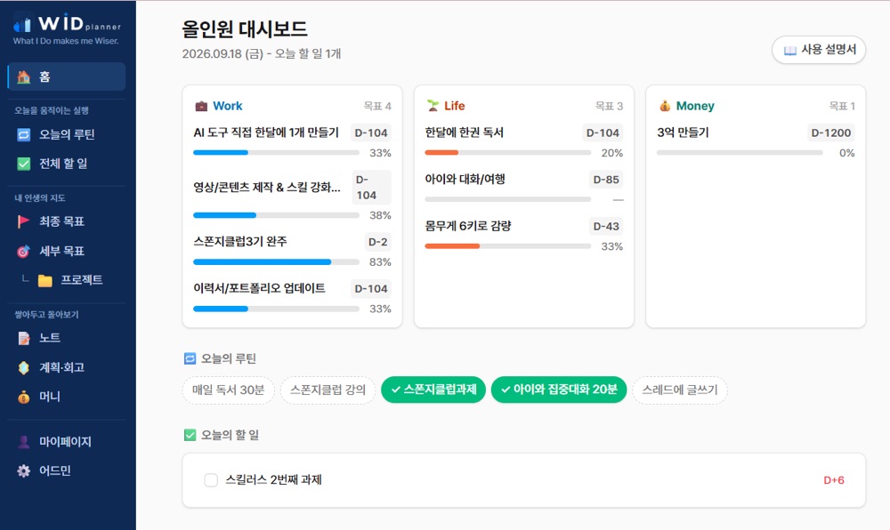The height and width of the screenshot is (530, 890).
Task: Open the 프로젝트 sub-item
Action: pyautogui.click(x=71, y=280)
